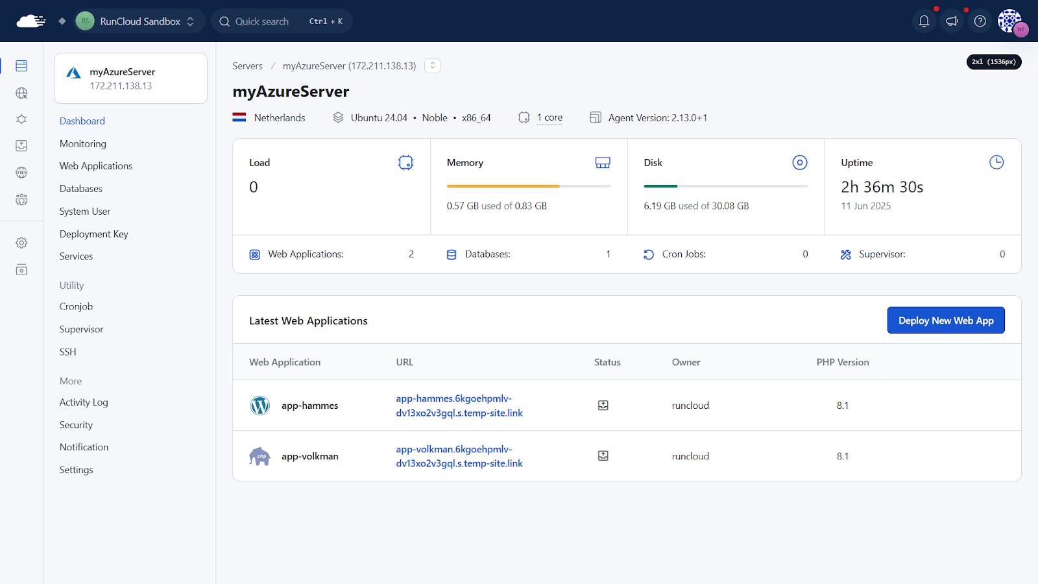Open the server switcher chevron beside breadcrumb
The height and width of the screenshot is (584, 1038).
[432, 66]
